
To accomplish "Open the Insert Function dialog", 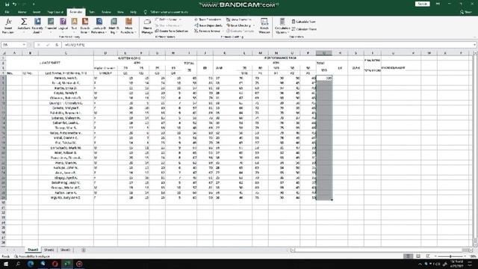I will tap(8, 25).
